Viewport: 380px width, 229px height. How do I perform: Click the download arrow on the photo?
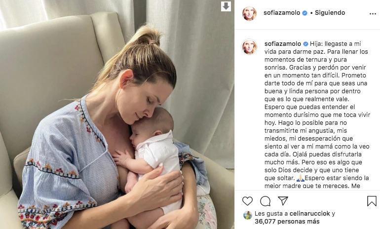(226, 6)
